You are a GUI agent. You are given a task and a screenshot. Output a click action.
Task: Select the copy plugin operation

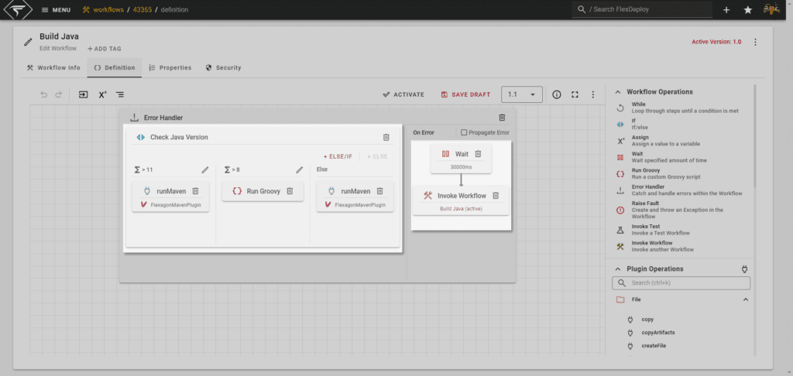pyautogui.click(x=647, y=320)
